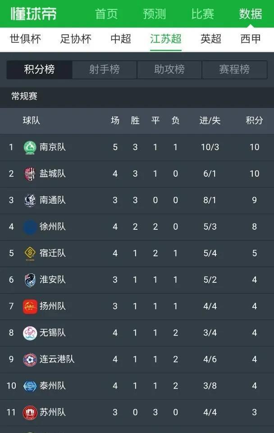Open the 扬州队 red logo
Image resolution: width=274 pixels, height=433 pixels.
(30, 306)
